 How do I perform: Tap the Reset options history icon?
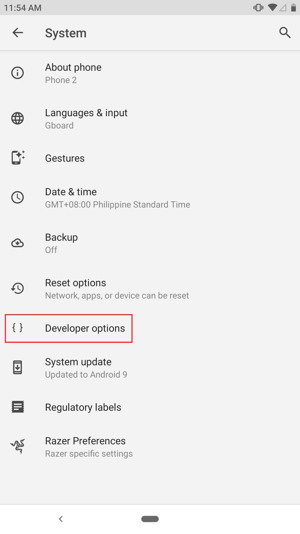click(x=17, y=288)
